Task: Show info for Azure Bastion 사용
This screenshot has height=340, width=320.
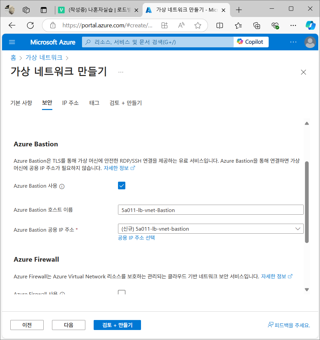Action: (x=62, y=186)
